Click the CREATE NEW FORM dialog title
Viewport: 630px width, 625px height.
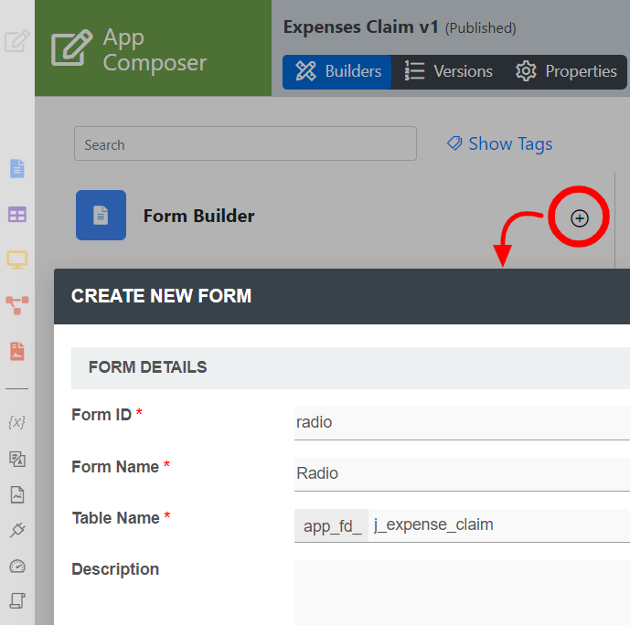tap(161, 296)
